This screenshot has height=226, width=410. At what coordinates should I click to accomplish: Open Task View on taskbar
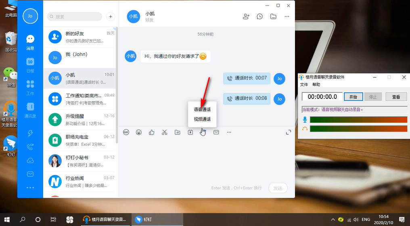[x=53, y=220]
